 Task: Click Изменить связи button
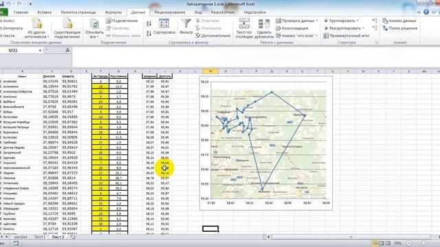(x=123, y=36)
